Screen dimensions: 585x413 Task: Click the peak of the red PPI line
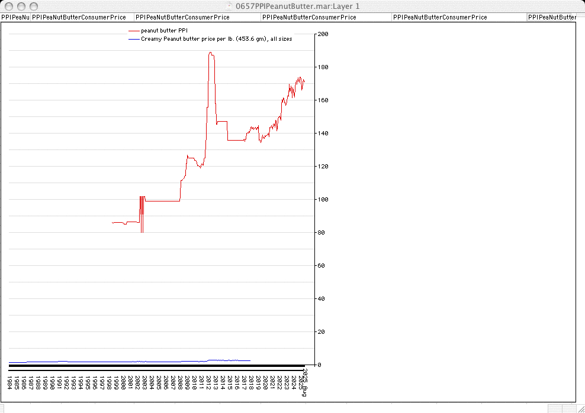tap(210, 53)
